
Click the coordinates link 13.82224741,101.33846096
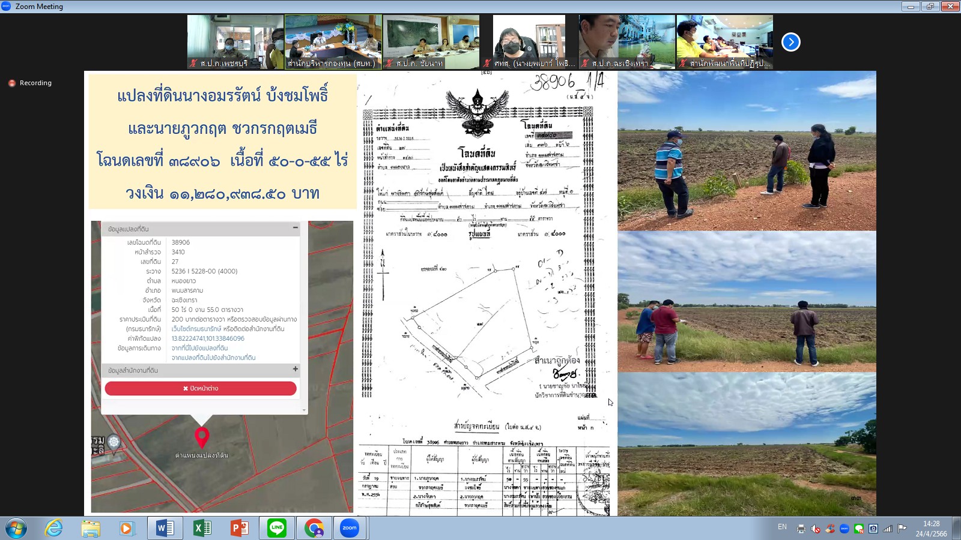point(208,338)
